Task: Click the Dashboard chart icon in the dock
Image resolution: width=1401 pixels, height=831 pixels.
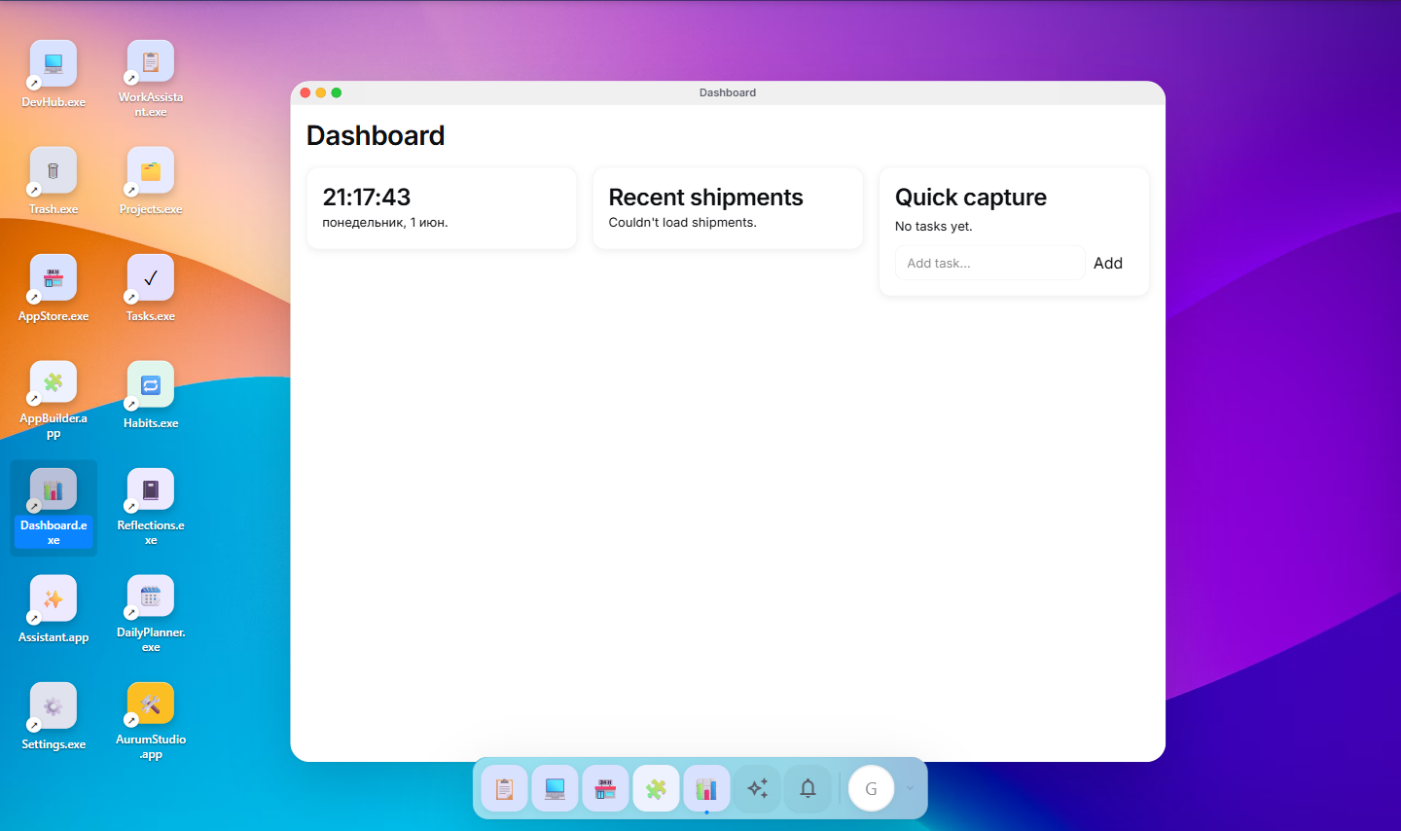Action: point(706,788)
